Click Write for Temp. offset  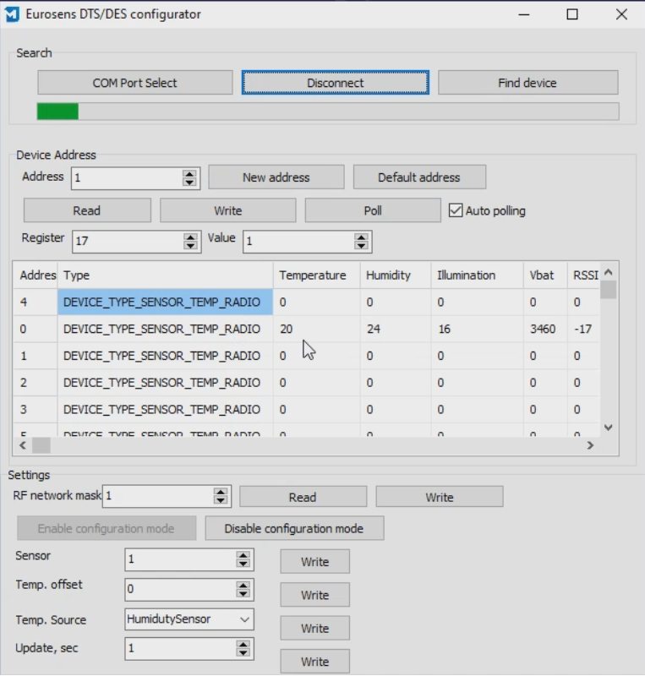click(315, 595)
